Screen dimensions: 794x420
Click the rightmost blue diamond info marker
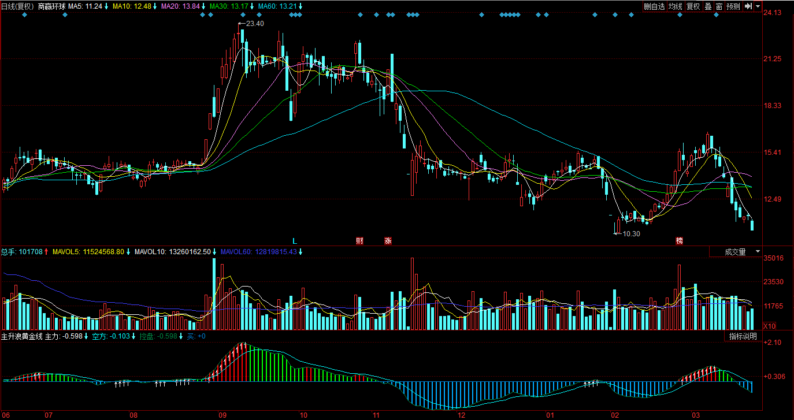click(x=716, y=15)
